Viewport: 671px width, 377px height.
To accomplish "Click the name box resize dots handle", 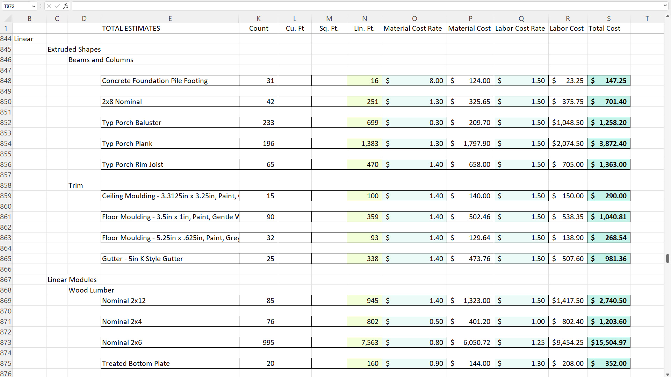I will tap(41, 6).
